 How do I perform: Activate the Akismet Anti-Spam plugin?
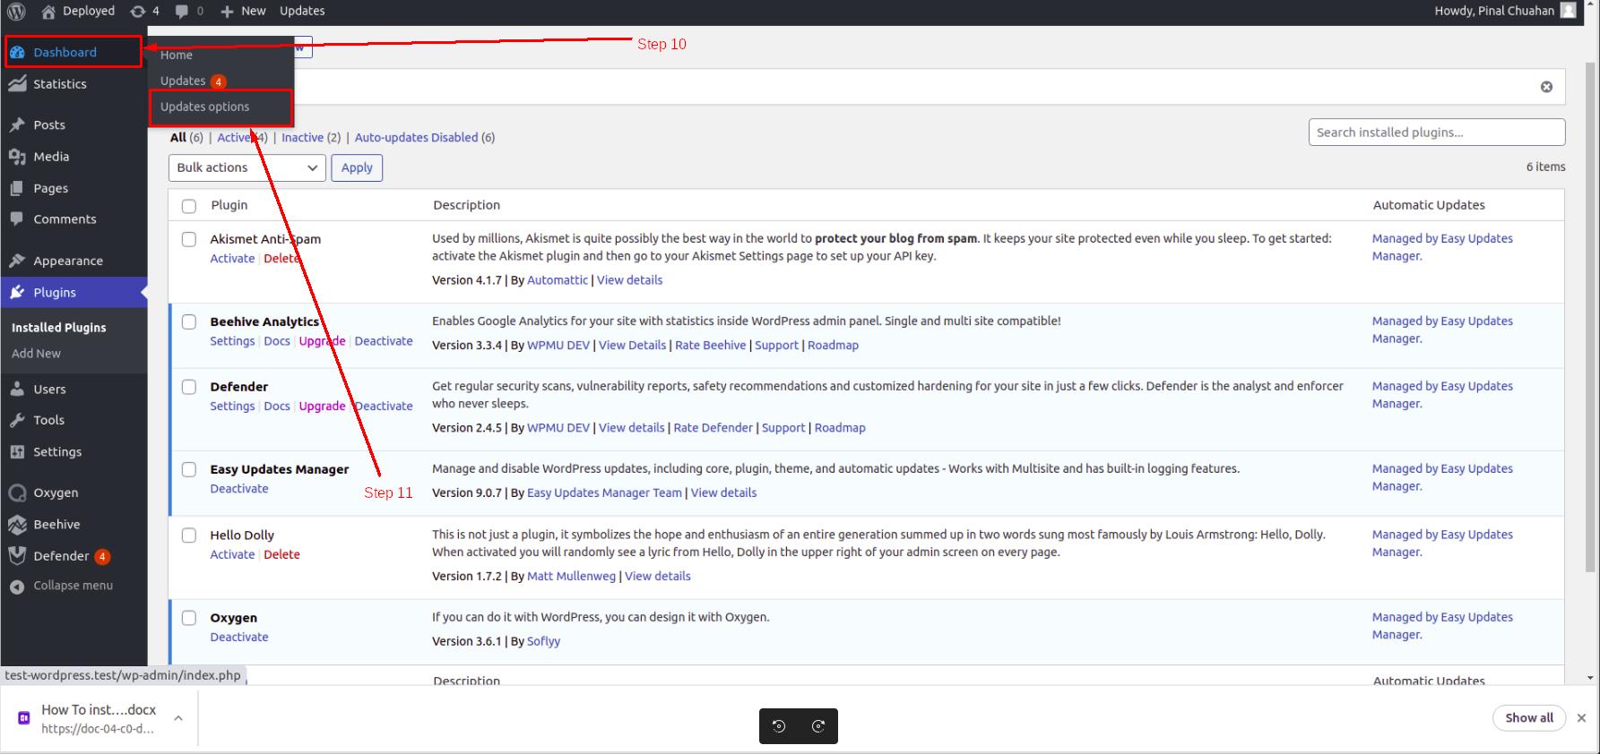[232, 259]
